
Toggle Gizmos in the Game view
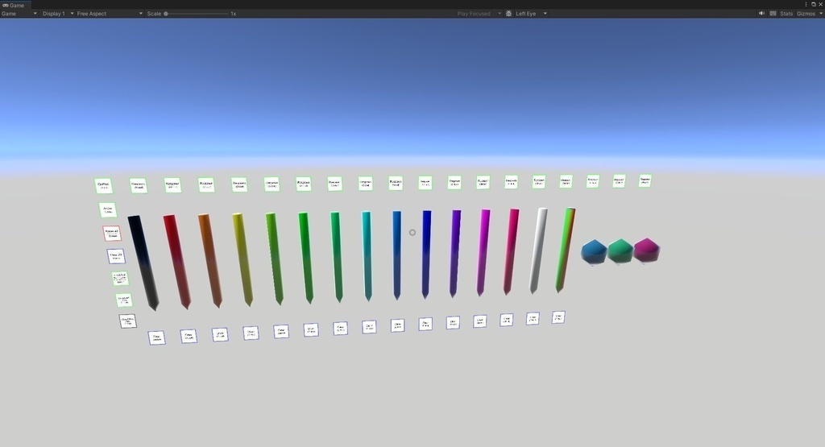pyautogui.click(x=806, y=14)
